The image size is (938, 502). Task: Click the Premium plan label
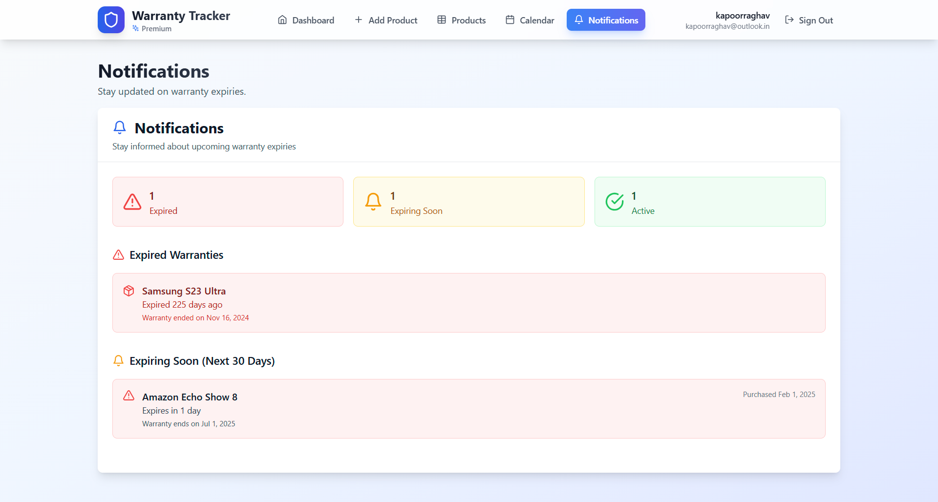pyautogui.click(x=156, y=29)
